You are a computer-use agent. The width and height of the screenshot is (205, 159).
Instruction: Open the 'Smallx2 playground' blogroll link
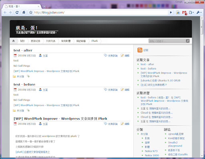tap(175, 144)
